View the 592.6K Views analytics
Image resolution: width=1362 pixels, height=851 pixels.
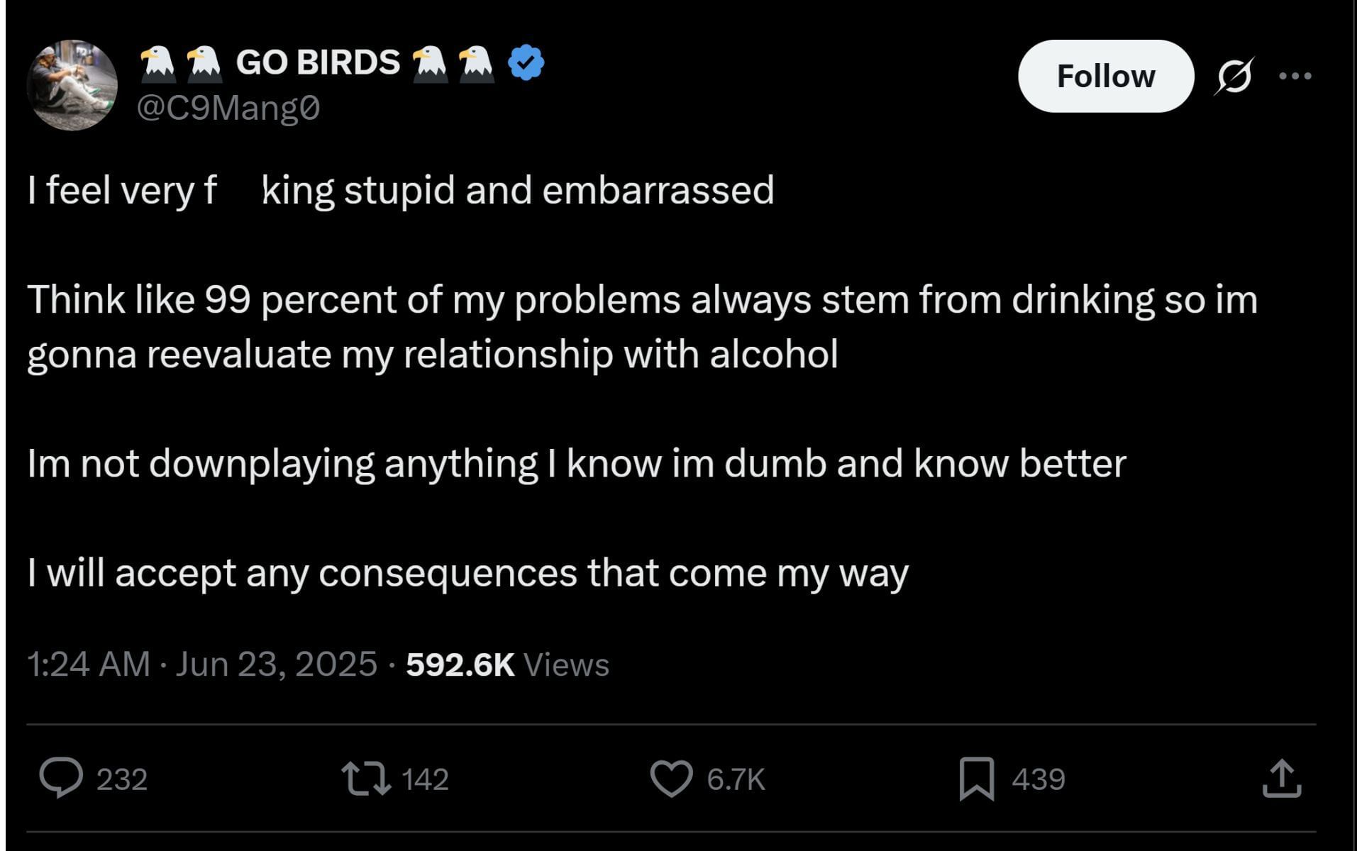507,664
